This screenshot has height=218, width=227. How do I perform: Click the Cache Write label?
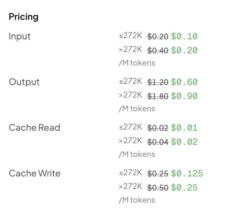click(x=35, y=174)
